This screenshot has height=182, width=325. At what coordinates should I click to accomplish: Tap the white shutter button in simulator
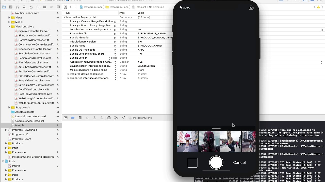(x=216, y=163)
